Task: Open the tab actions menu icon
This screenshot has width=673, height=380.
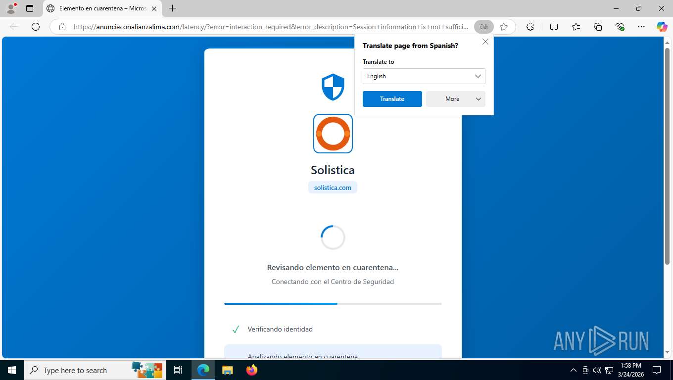Action: [30, 8]
